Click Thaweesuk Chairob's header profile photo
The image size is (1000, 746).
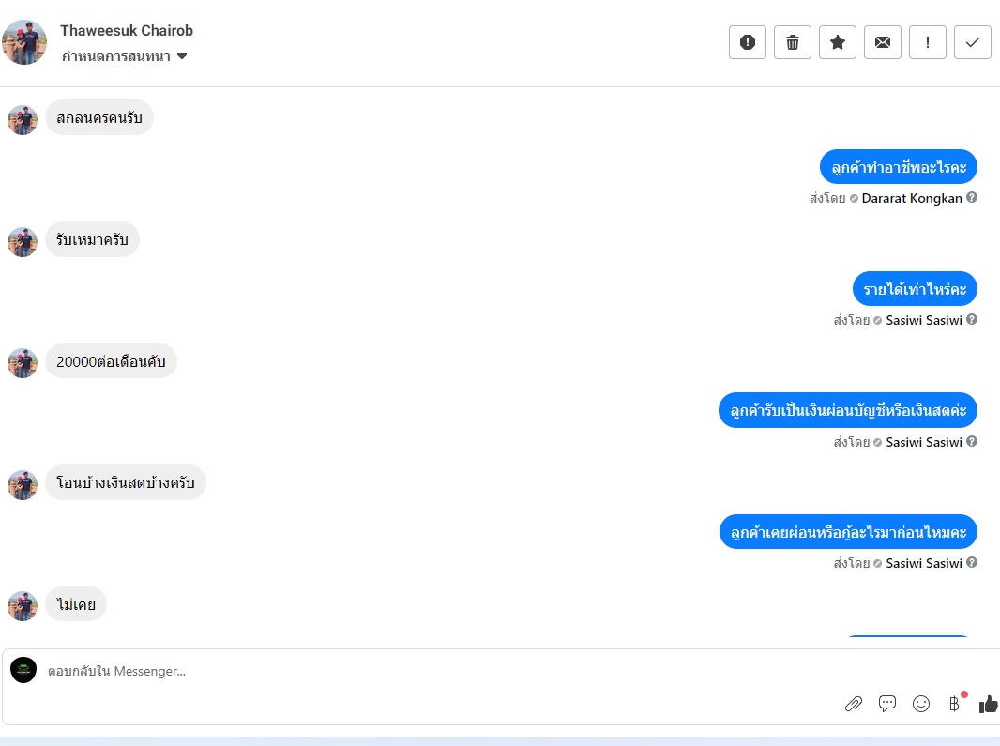click(x=25, y=42)
